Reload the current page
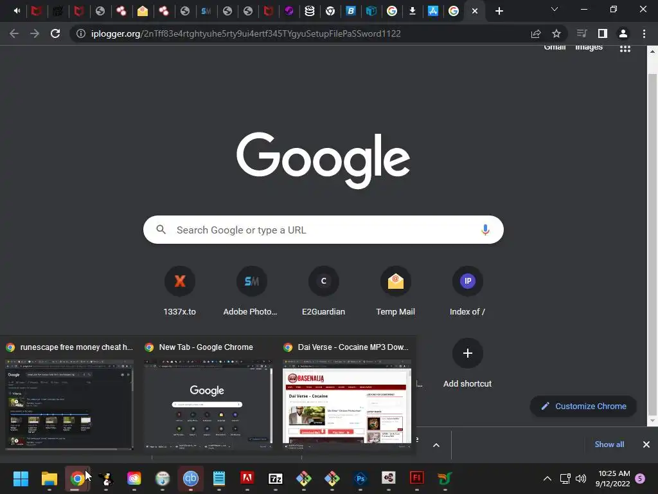658x494 pixels. click(x=55, y=33)
